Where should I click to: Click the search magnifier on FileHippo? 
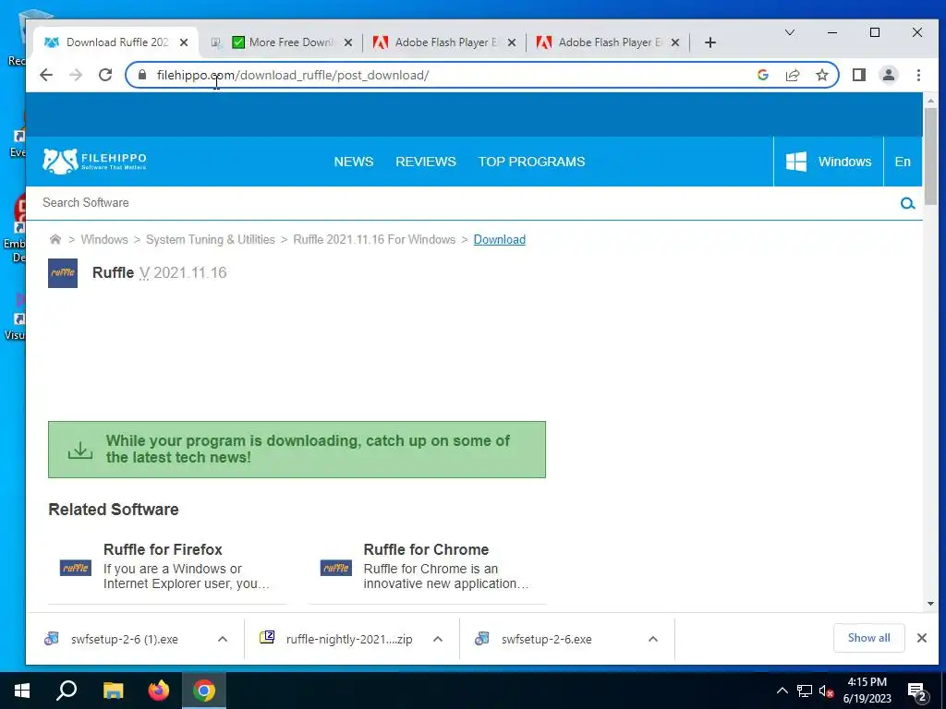point(907,203)
